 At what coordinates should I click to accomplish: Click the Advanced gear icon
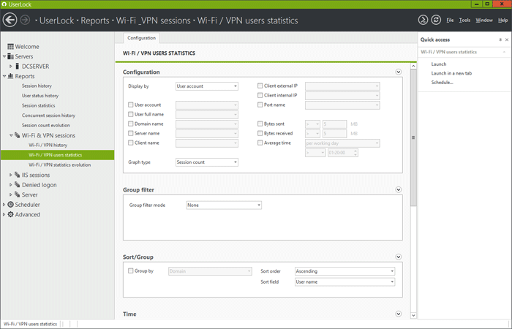point(10,214)
